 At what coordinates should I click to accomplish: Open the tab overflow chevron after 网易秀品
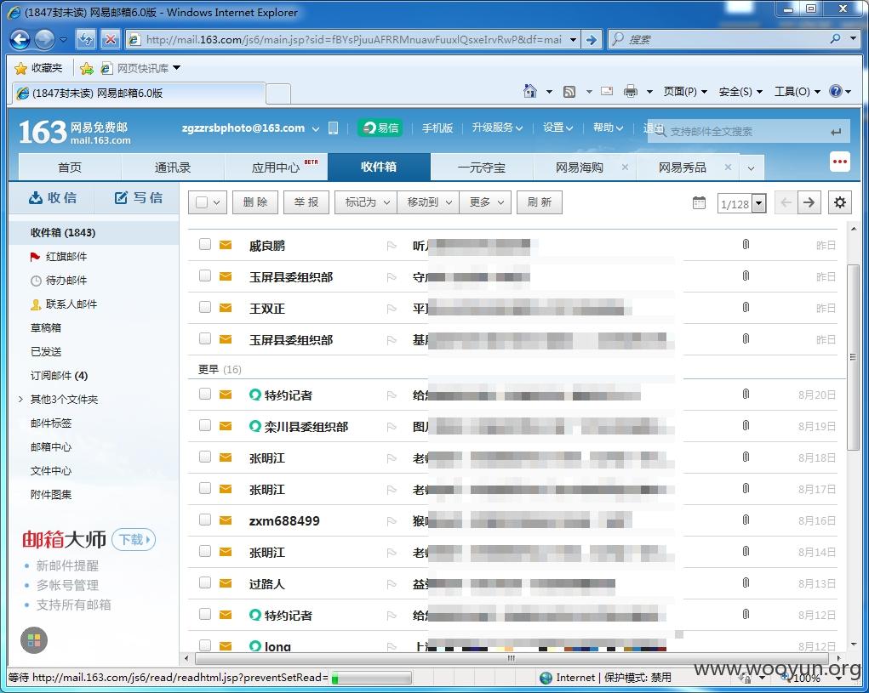[x=751, y=168]
